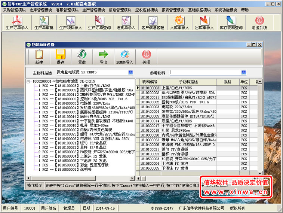This screenshot has height=213, width=283.
Task: Click status bar date 2014-09-16
Action: 105,208
